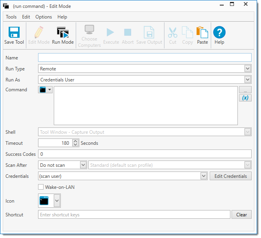This screenshot has width=261, height=238.
Task: Click the command type console icon
Action: point(43,90)
